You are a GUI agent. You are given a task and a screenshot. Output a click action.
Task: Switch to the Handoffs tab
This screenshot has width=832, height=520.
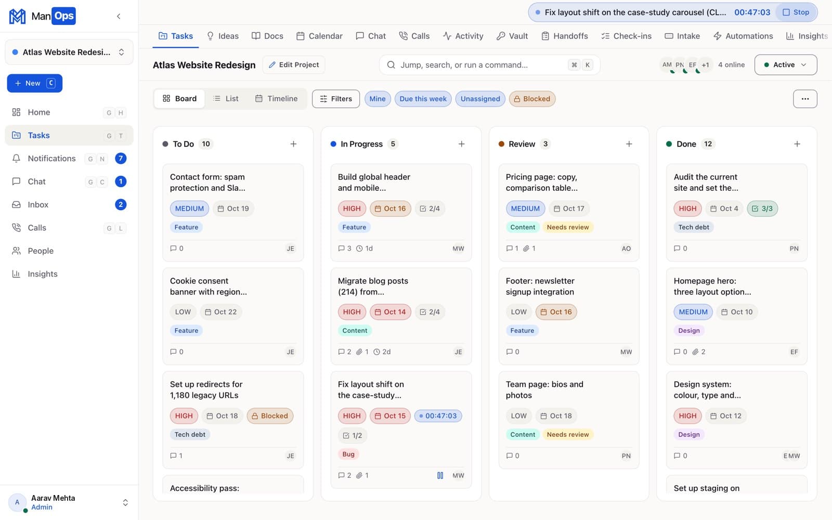tap(565, 36)
